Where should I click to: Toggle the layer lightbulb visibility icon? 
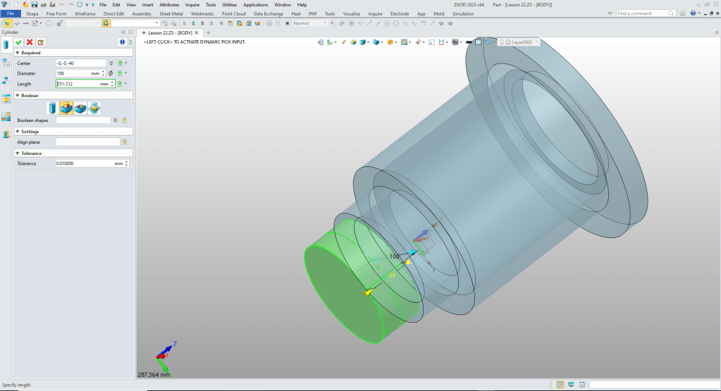502,42
